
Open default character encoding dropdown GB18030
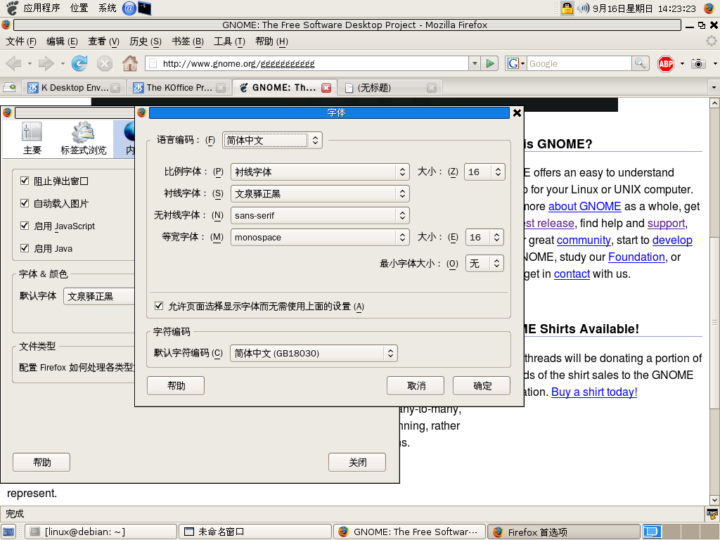314,353
